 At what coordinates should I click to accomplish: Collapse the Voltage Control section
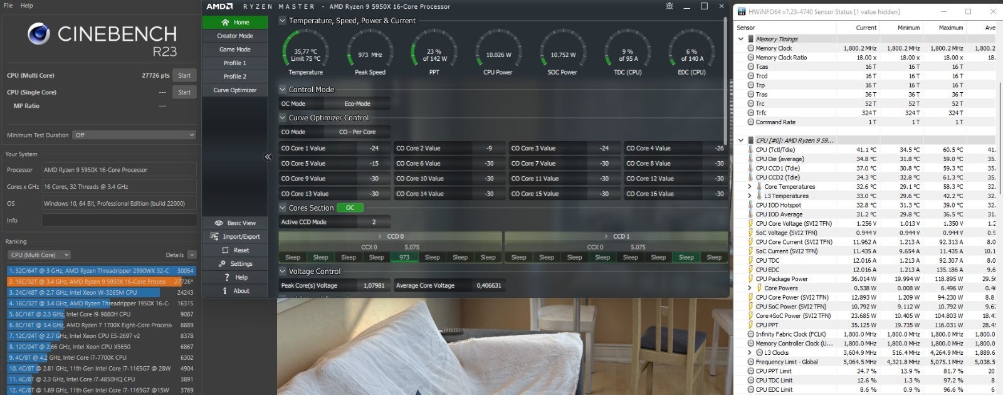pos(283,271)
